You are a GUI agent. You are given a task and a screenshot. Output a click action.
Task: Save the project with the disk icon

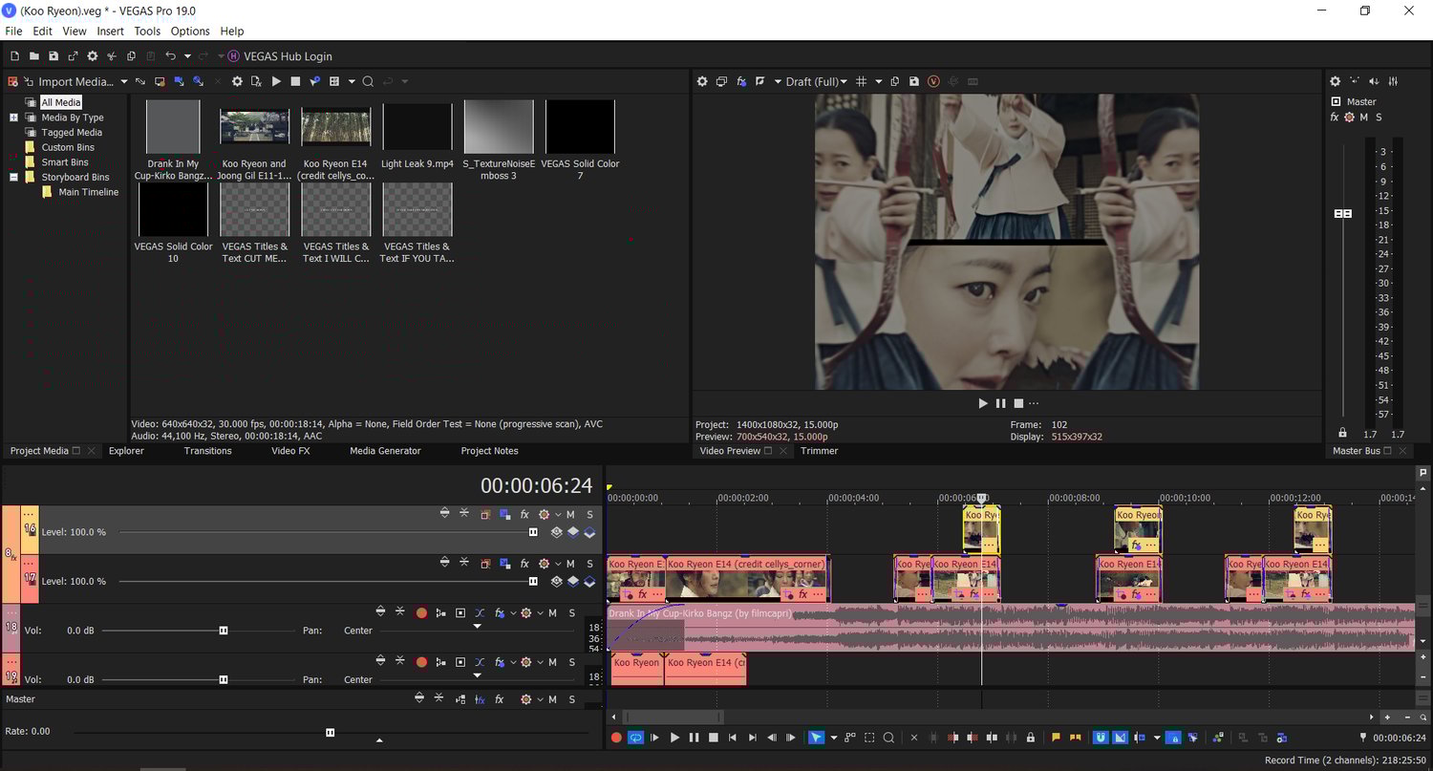click(53, 56)
